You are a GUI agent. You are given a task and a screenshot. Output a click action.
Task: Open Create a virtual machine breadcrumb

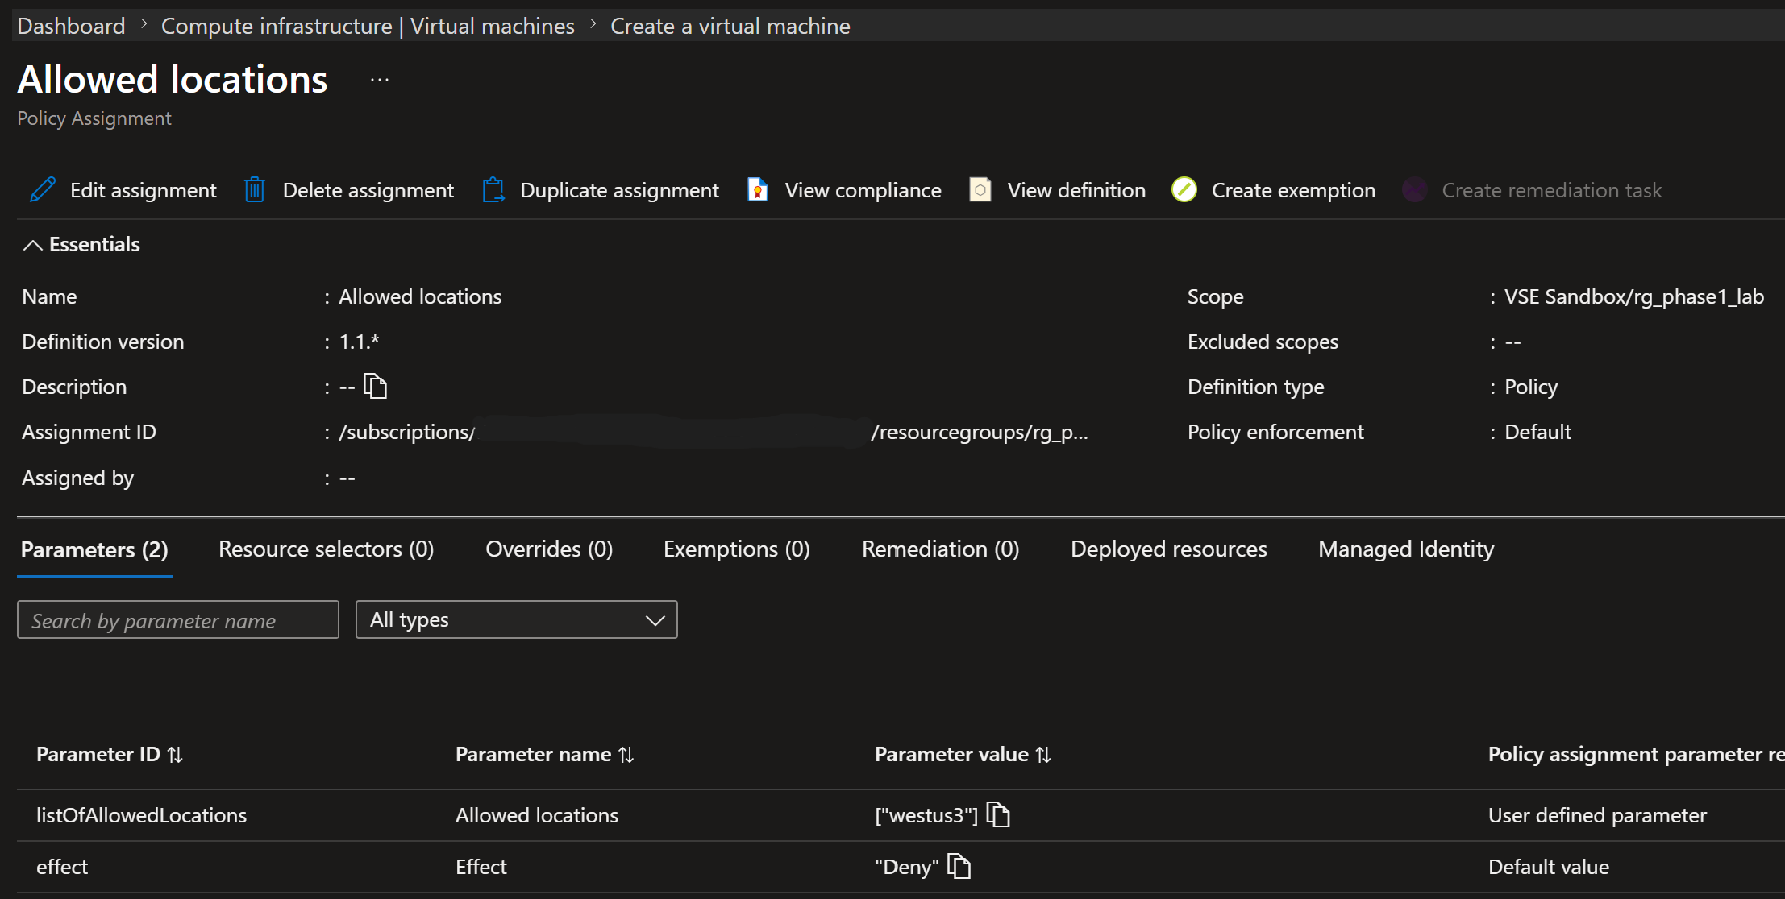click(730, 26)
